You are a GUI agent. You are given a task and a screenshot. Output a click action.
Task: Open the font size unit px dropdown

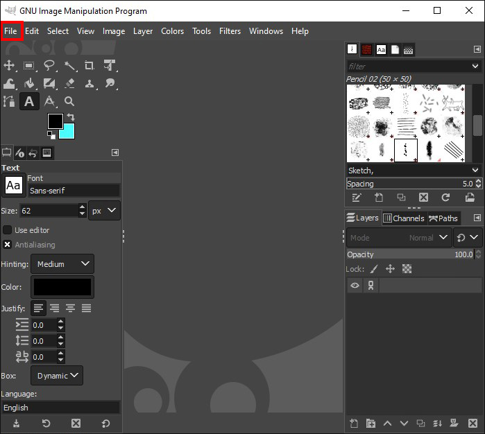[104, 210]
